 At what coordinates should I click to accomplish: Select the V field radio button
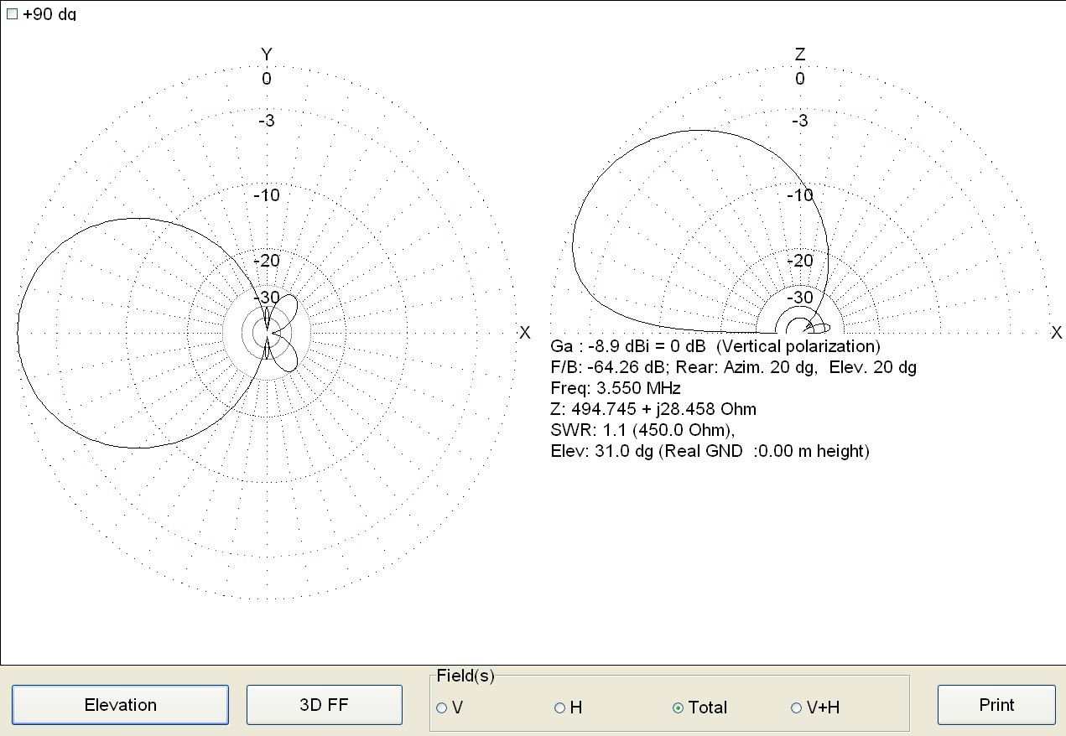[x=442, y=708]
